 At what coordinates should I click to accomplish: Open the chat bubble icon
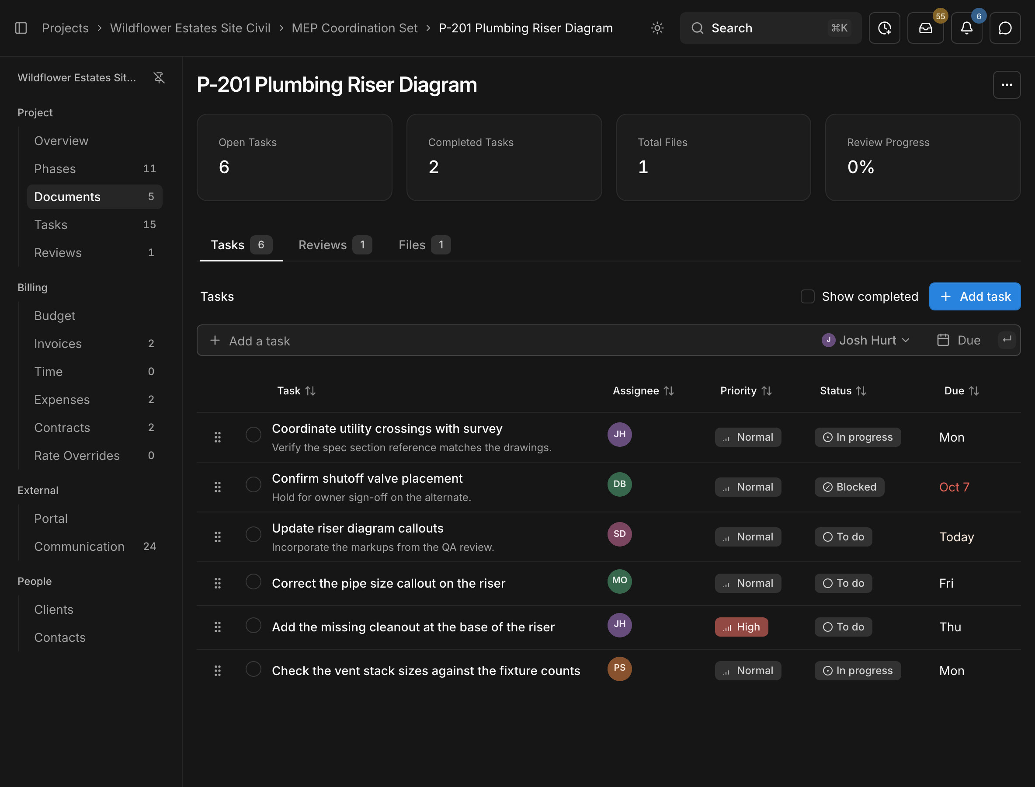click(x=1005, y=28)
